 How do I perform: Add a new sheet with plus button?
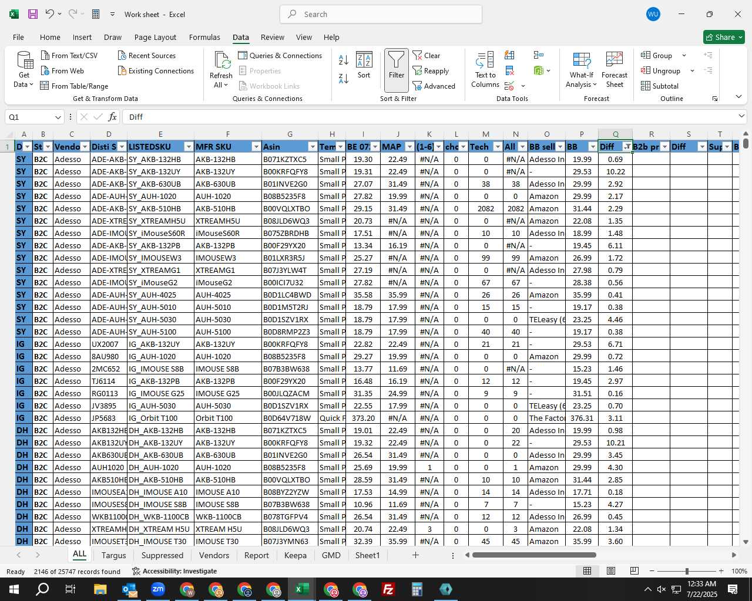(x=415, y=555)
